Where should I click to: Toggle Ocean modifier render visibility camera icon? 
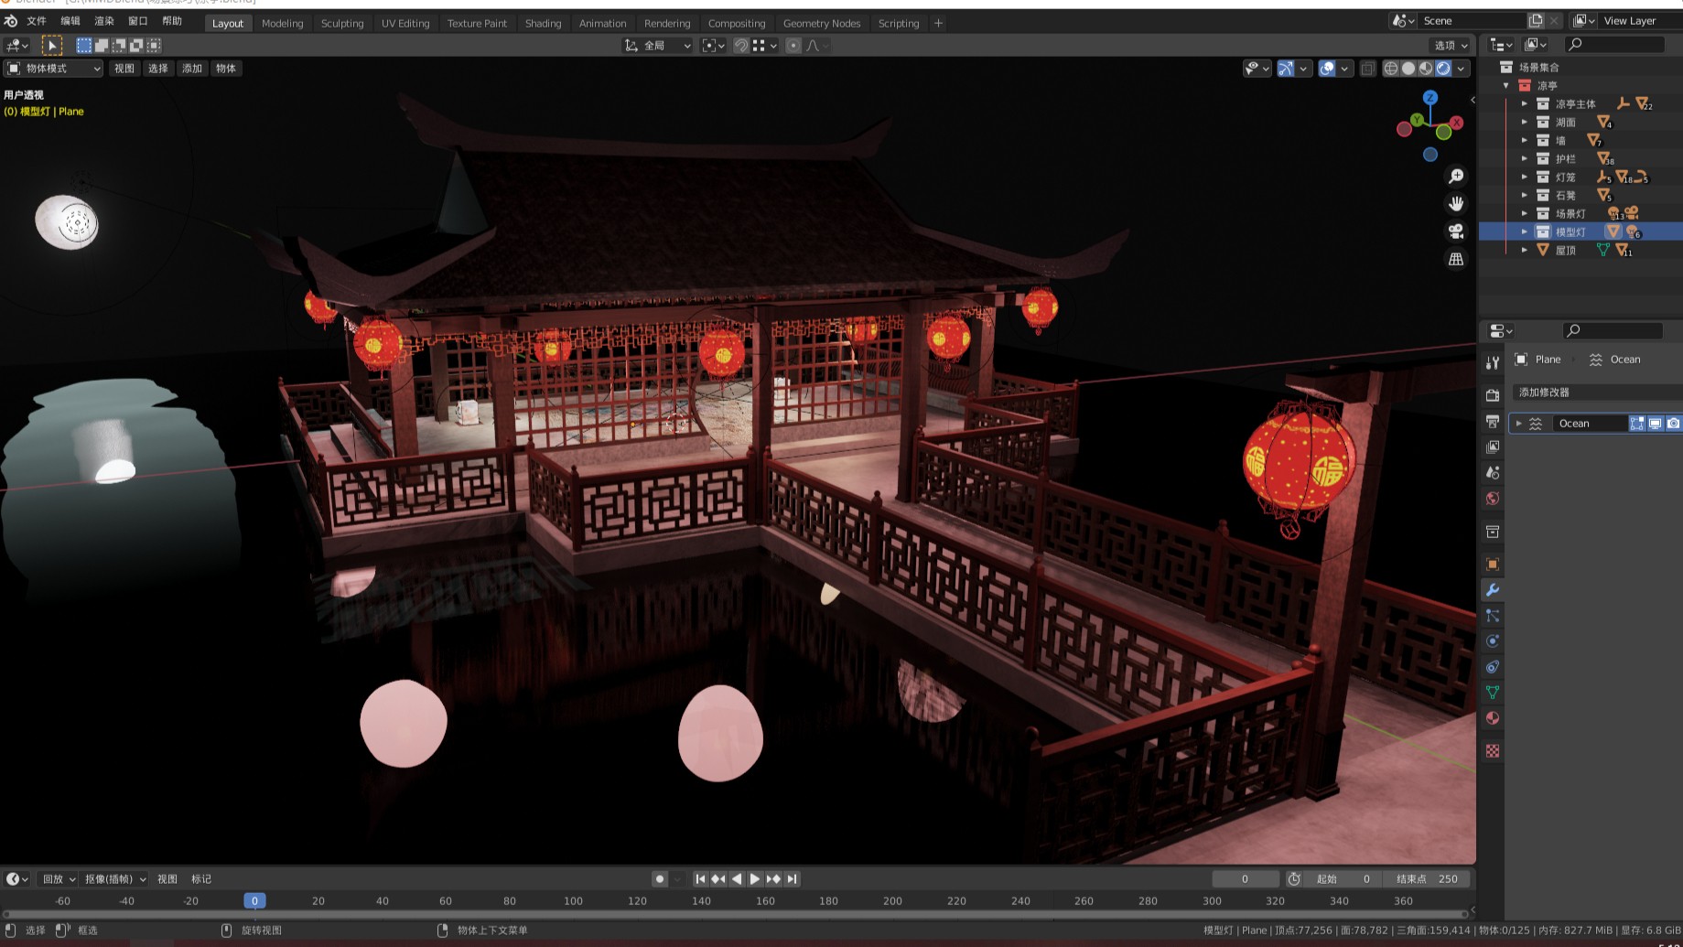[x=1673, y=424]
